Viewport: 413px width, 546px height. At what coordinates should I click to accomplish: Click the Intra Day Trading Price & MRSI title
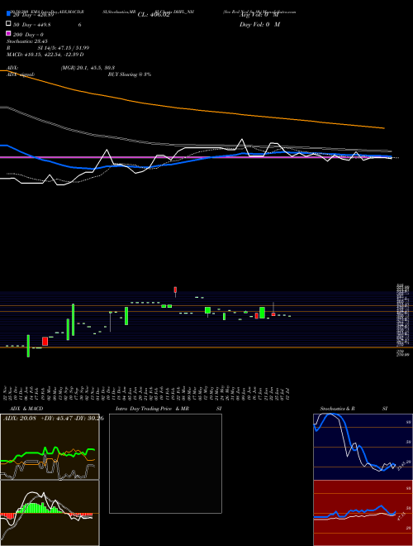[x=169, y=409]
